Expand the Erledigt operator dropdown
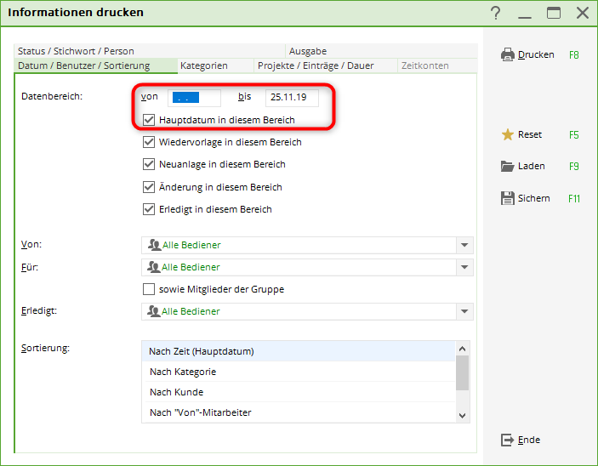 pos(464,311)
